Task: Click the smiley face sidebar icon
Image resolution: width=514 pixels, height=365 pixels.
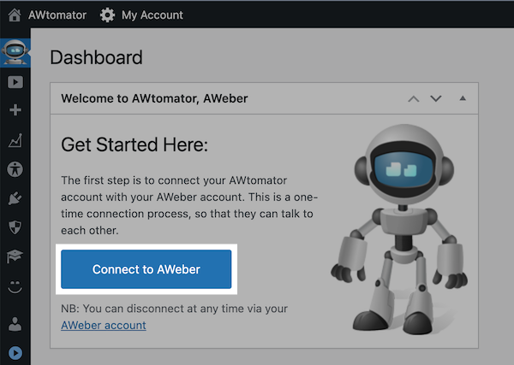Action: tap(15, 287)
